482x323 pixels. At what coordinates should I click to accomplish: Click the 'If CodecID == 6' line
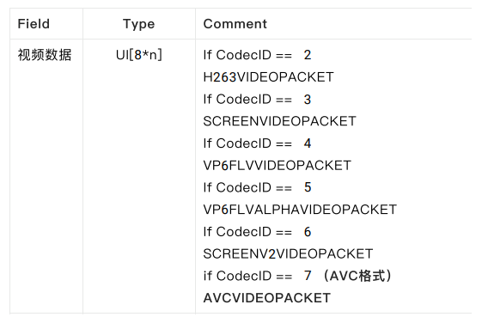pos(257,232)
